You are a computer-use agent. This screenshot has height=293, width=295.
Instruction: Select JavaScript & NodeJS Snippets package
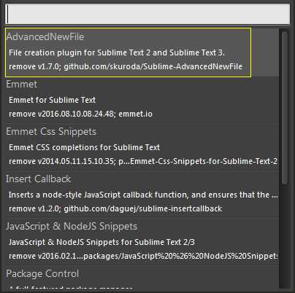(72, 226)
